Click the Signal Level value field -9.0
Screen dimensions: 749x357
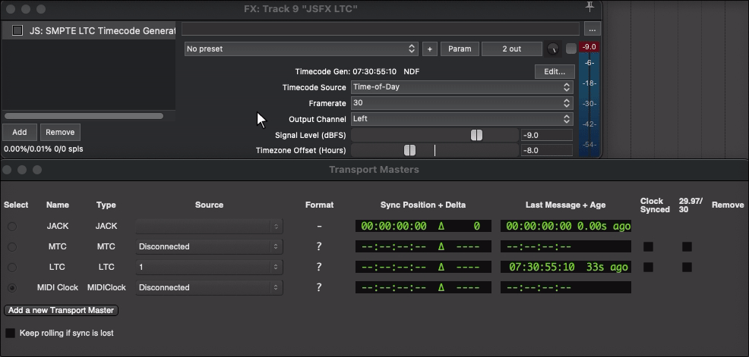(x=546, y=136)
